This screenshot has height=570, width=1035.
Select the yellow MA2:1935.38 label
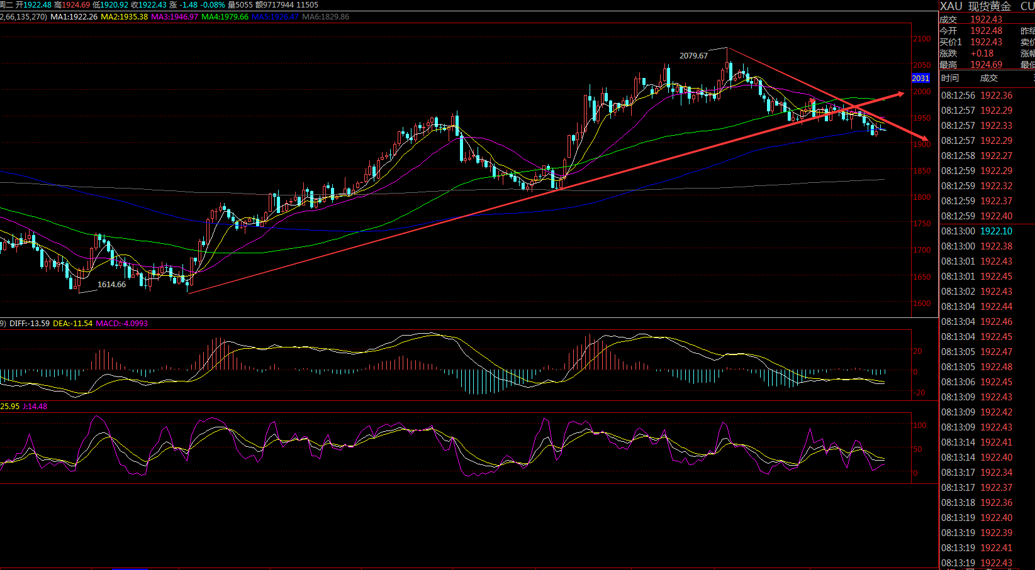(x=124, y=17)
